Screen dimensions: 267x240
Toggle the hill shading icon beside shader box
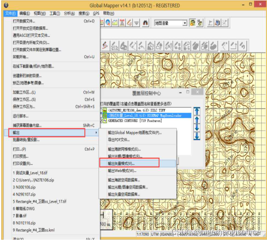(193, 23)
